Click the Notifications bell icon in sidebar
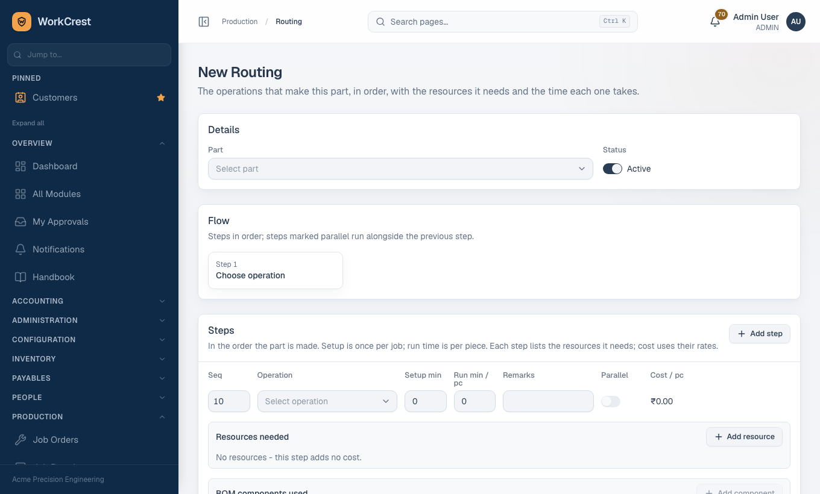820x494 pixels. point(20,249)
